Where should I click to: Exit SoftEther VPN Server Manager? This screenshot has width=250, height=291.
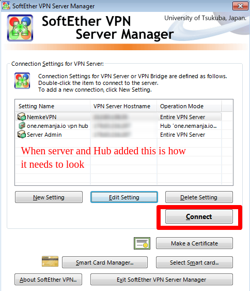(x=162, y=280)
